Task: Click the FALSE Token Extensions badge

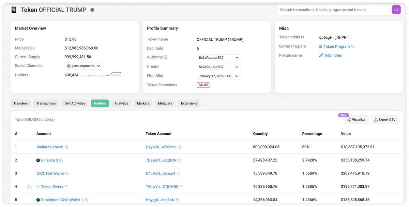Action: click(x=203, y=85)
